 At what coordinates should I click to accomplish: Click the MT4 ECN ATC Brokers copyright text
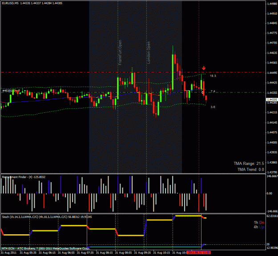pyautogui.click(x=45, y=248)
